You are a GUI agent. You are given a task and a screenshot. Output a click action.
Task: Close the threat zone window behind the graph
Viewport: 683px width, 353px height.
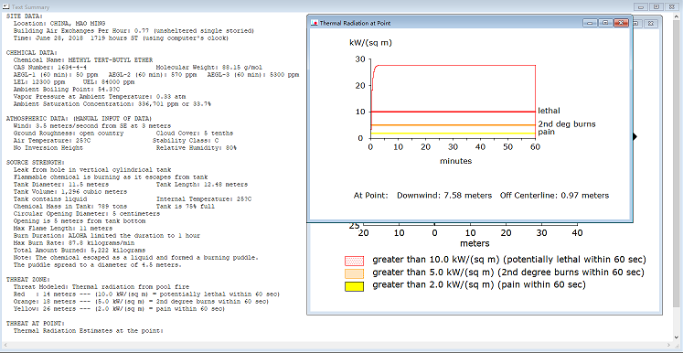[650, 23]
